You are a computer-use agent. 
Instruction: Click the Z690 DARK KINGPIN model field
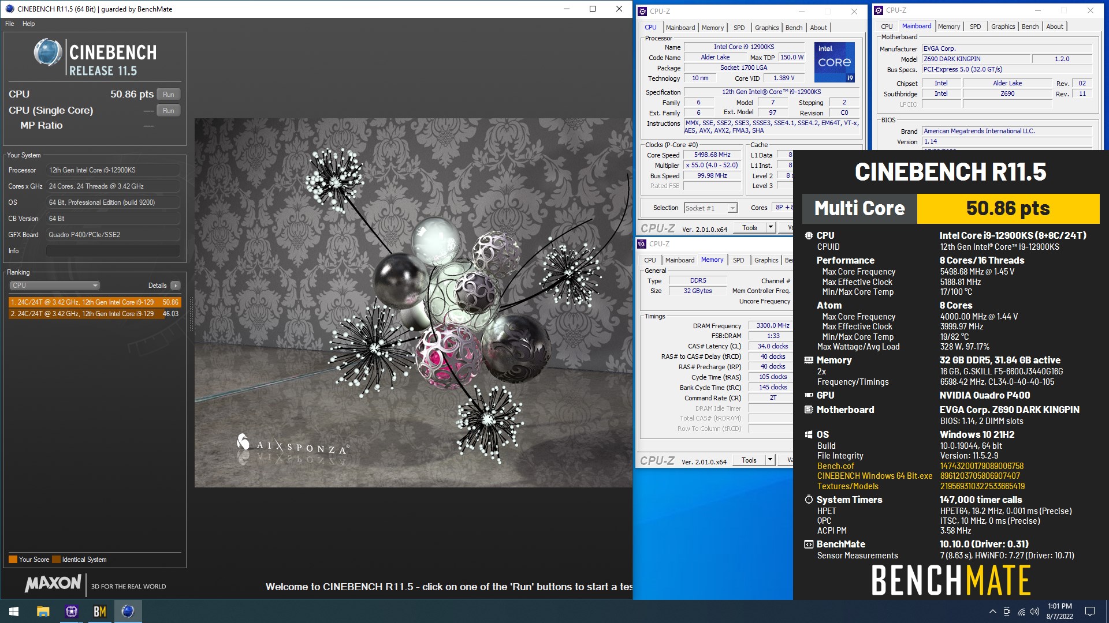pyautogui.click(x=976, y=59)
